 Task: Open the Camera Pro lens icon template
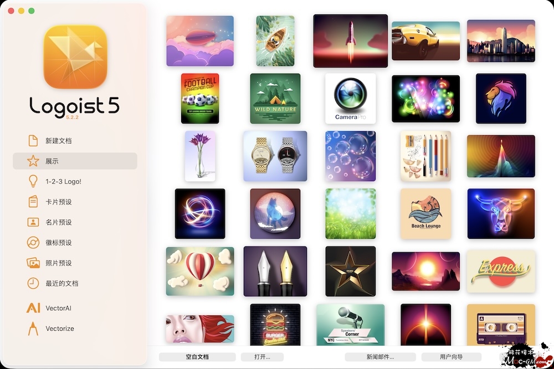tap(351, 98)
